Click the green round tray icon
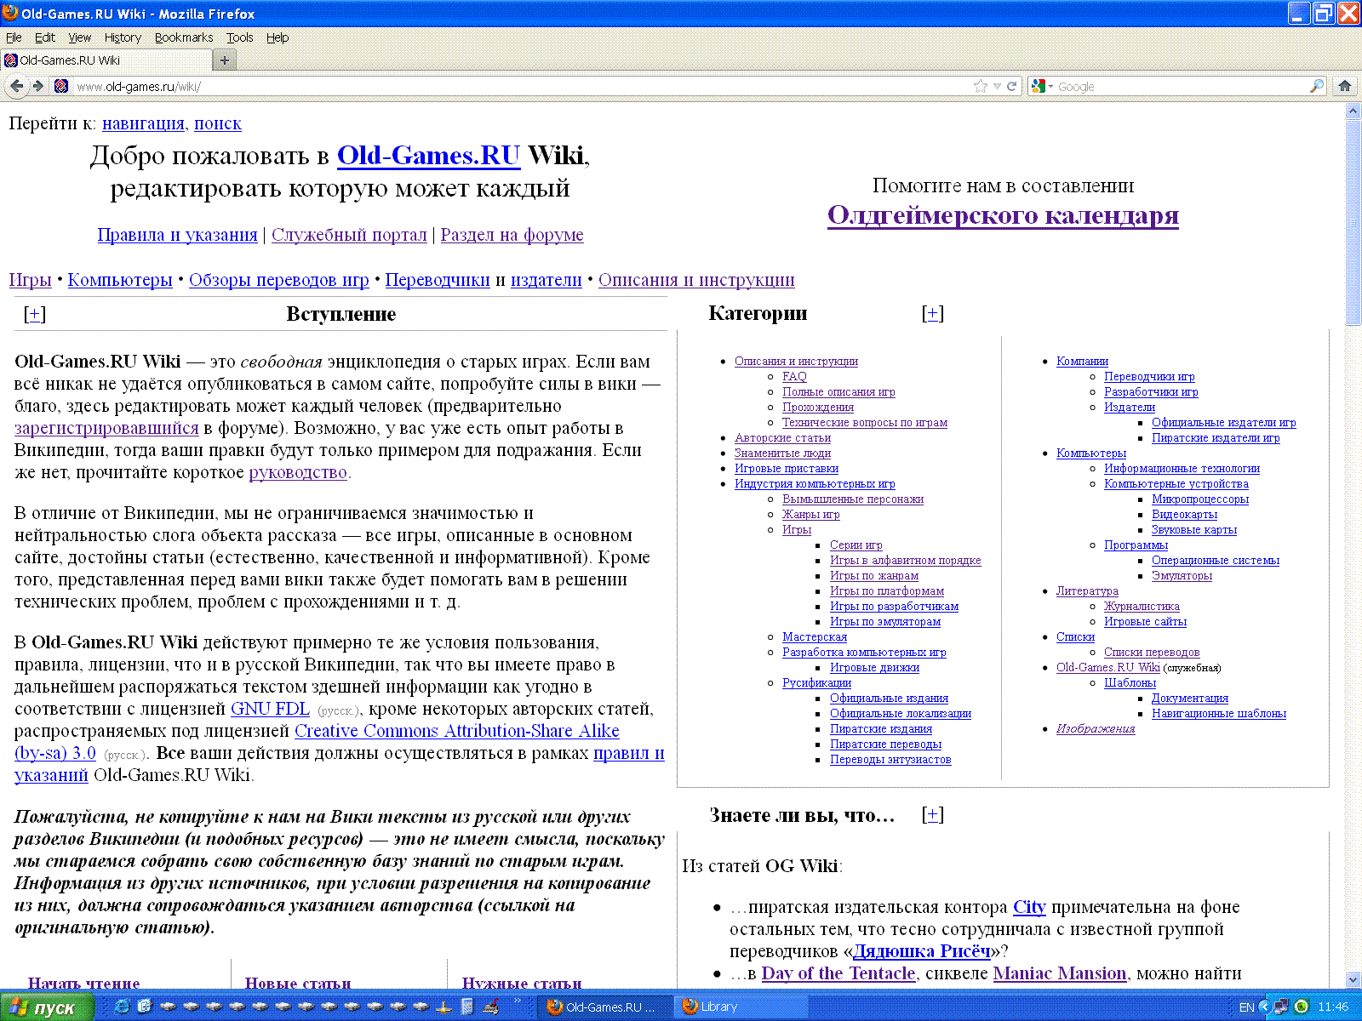The image size is (1362, 1021). point(1302,1007)
